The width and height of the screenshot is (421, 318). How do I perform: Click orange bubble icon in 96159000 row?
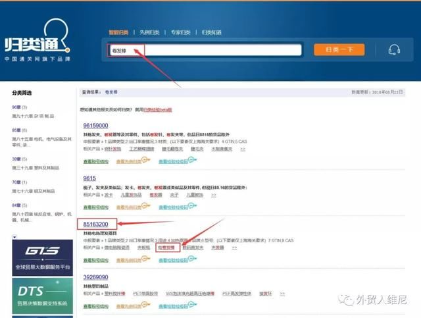click(x=145, y=160)
